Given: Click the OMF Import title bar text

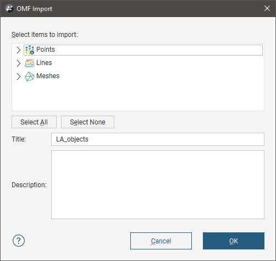Looking at the screenshot, I should 35,9.
